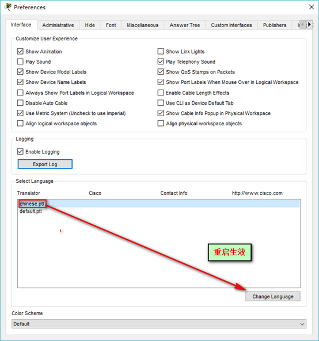Disable the Enable Logging checkbox
The width and height of the screenshot is (319, 341).
tap(20, 152)
